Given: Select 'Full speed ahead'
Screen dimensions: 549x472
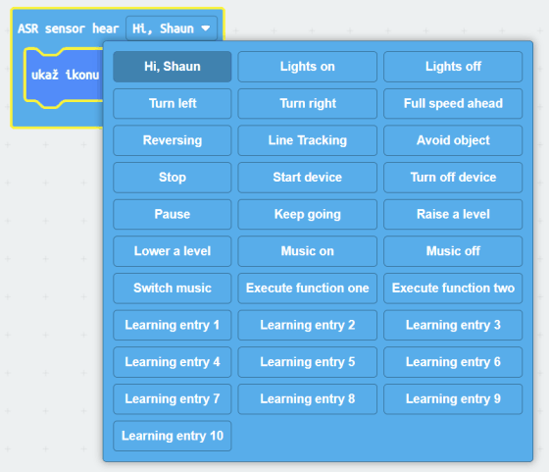Looking at the screenshot, I should click(453, 103).
